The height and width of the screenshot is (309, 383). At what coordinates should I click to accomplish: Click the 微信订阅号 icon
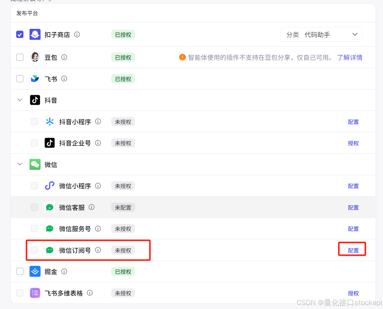(x=50, y=250)
